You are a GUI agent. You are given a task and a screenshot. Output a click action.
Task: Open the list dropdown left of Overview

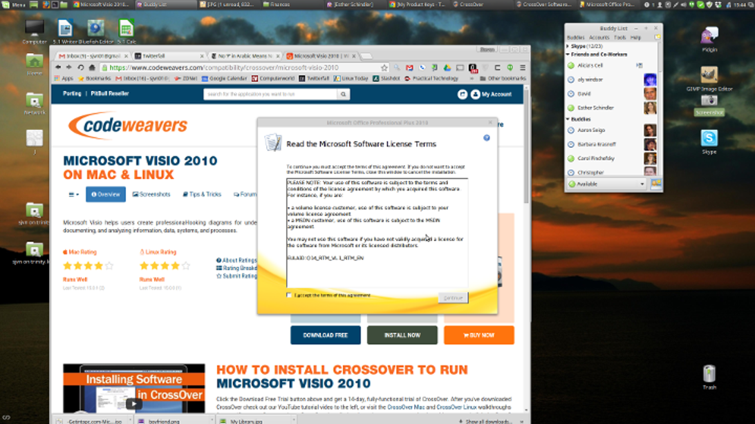pyautogui.click(x=74, y=195)
